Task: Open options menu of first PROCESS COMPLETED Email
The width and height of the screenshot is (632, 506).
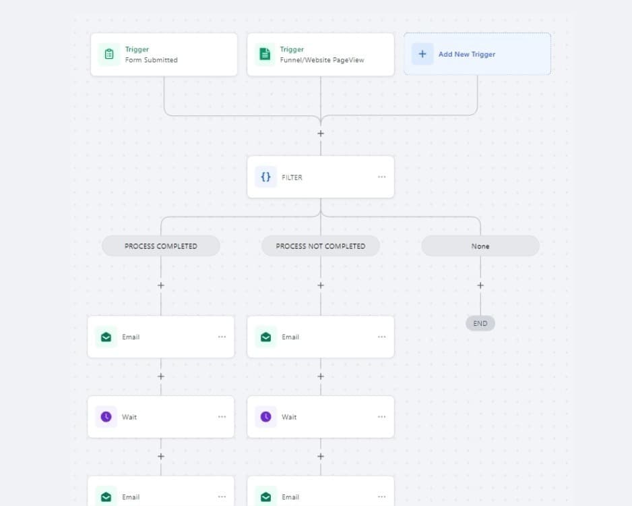Action: pyautogui.click(x=222, y=337)
